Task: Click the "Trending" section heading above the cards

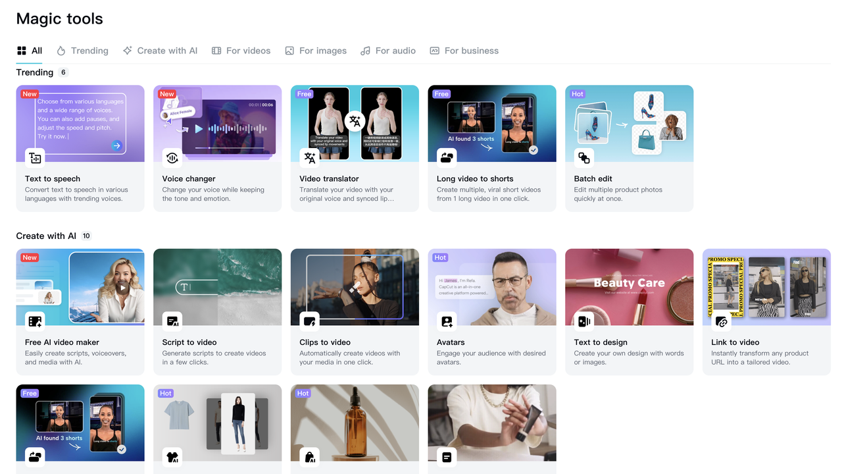Action: tap(35, 72)
